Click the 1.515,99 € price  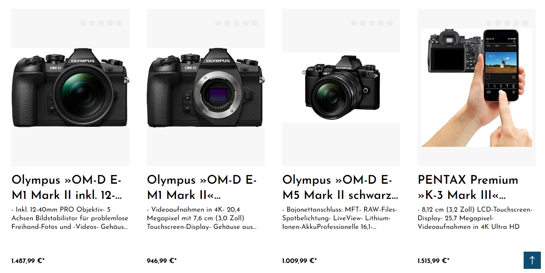[433, 261]
